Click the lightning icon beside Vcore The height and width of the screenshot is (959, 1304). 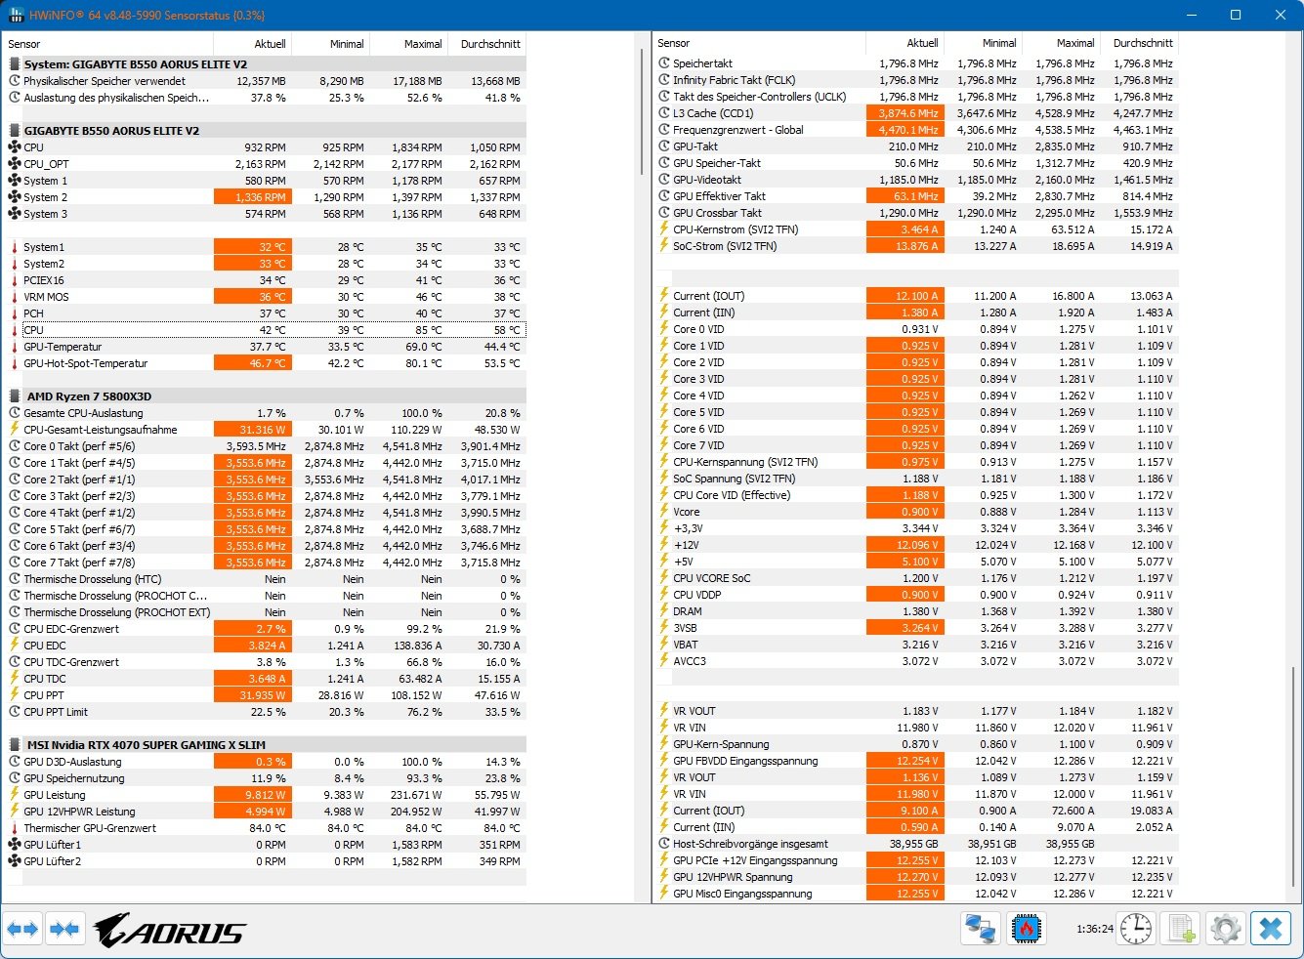click(664, 512)
